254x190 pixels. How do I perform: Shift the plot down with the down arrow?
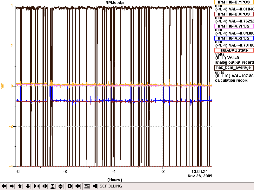(28, 186)
